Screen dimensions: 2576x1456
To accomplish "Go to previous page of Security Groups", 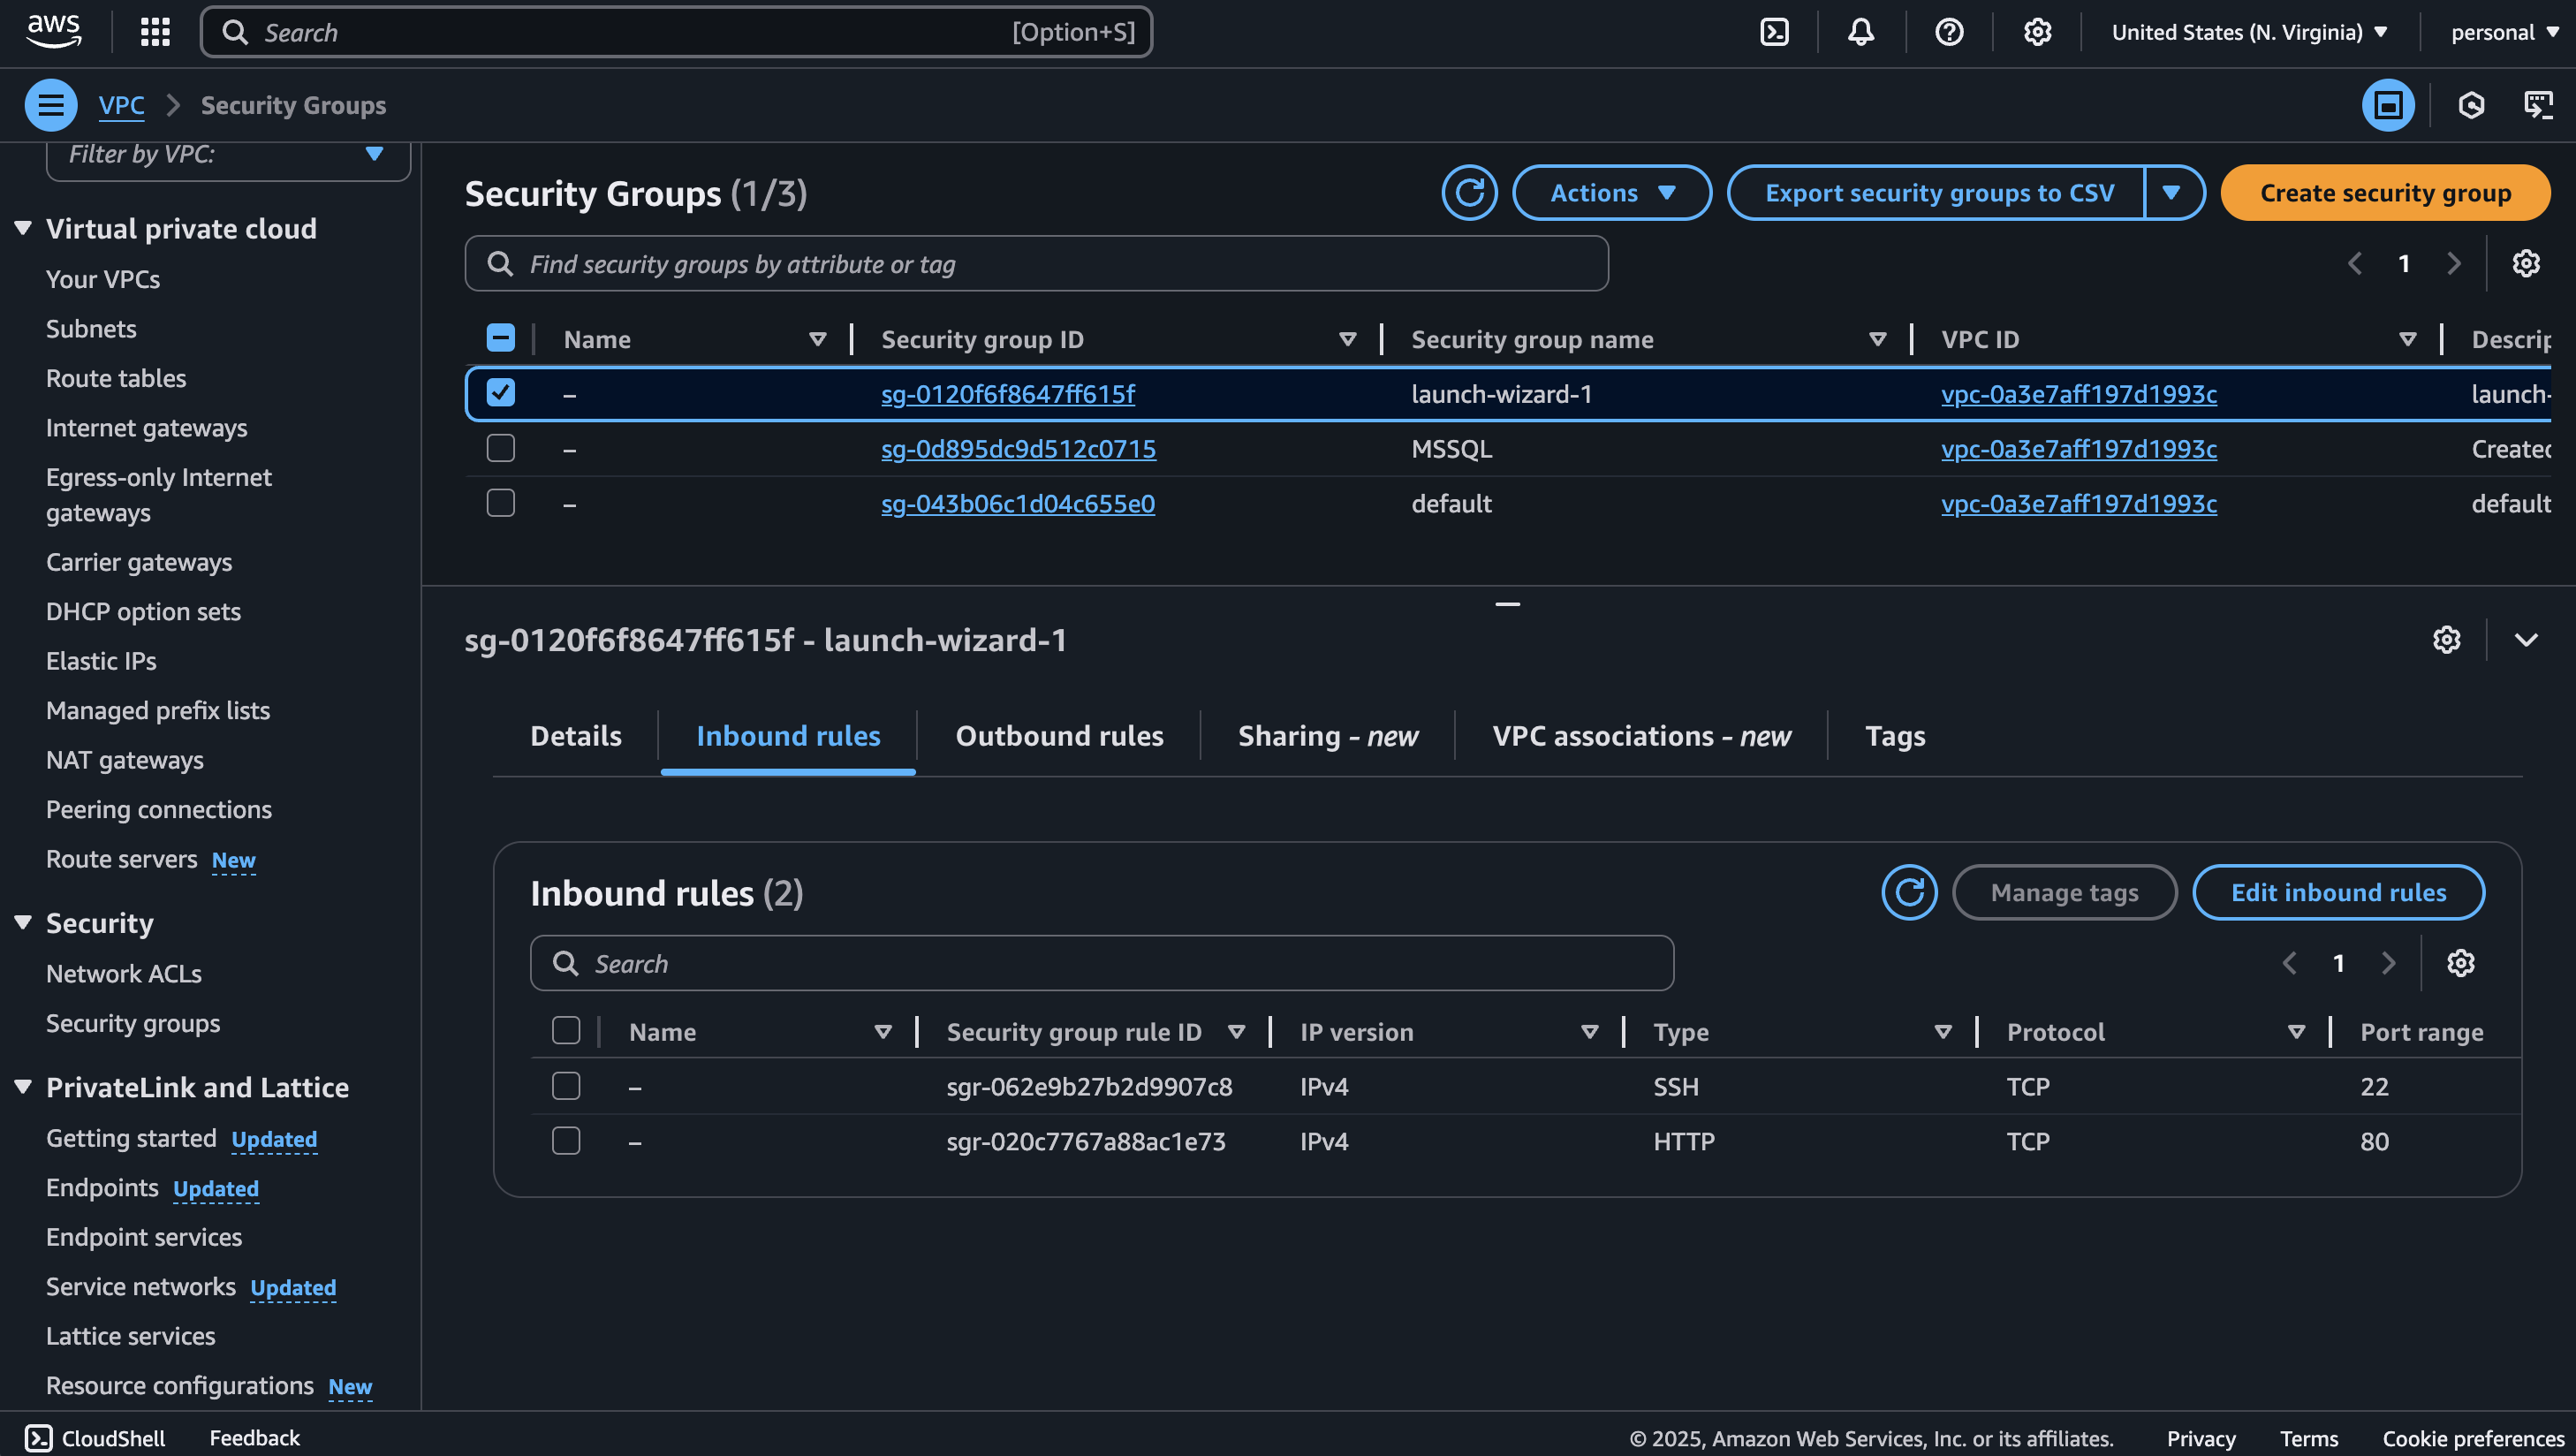I will click(2355, 263).
